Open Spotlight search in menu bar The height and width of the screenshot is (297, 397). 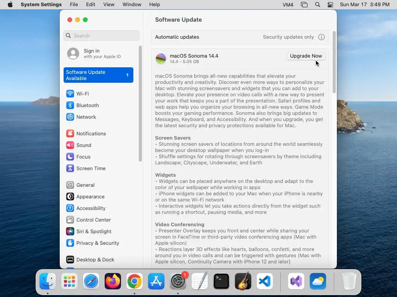pos(318,5)
